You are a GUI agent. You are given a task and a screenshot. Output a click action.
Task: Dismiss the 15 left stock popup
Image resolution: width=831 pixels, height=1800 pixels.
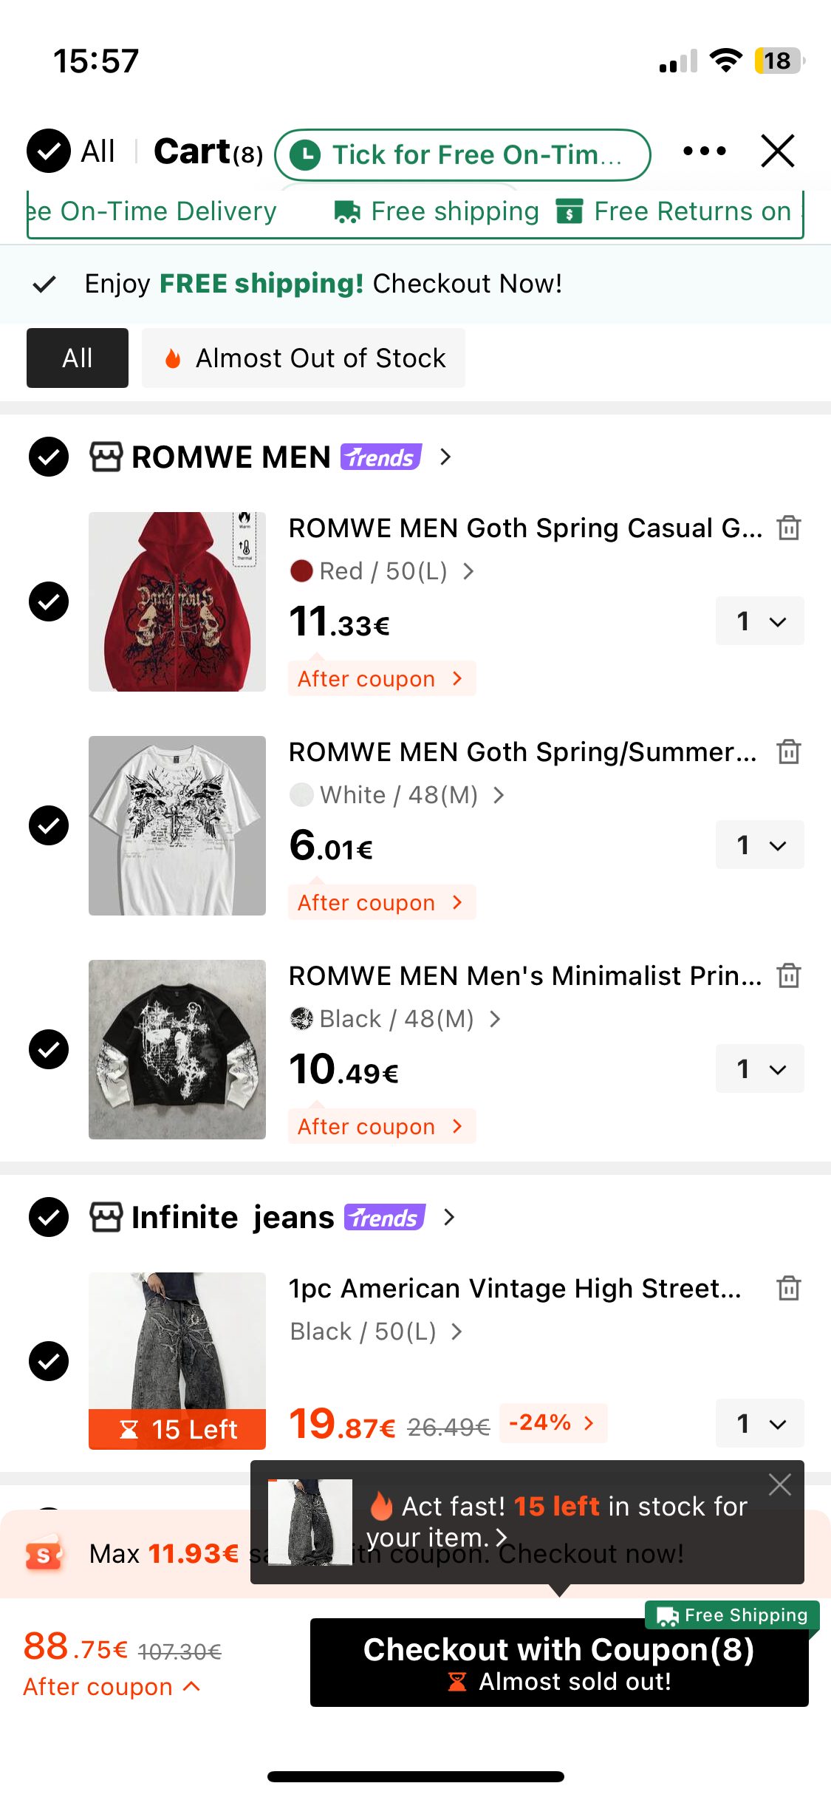(779, 1484)
